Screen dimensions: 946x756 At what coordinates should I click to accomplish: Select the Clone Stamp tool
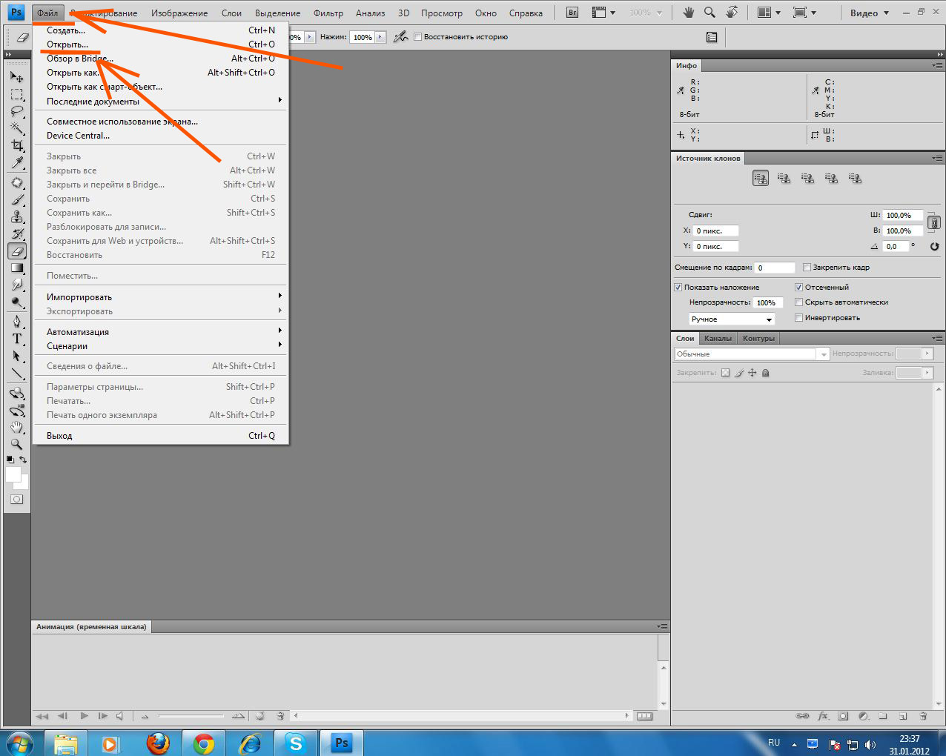17,216
